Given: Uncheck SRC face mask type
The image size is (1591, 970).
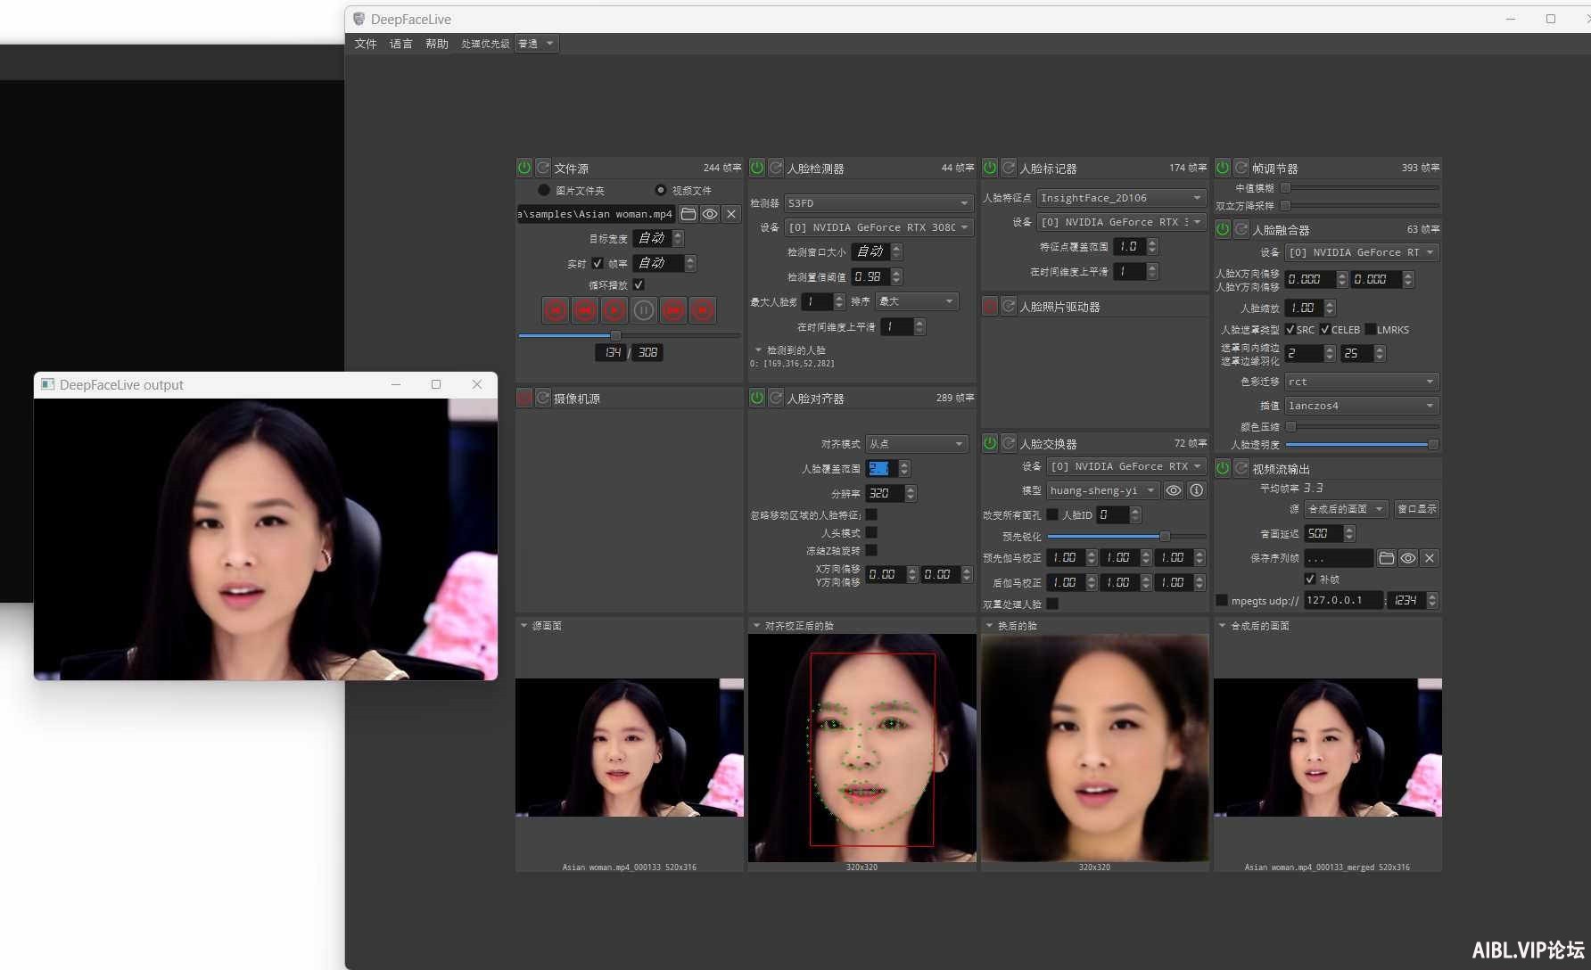Looking at the screenshot, I should (1290, 329).
